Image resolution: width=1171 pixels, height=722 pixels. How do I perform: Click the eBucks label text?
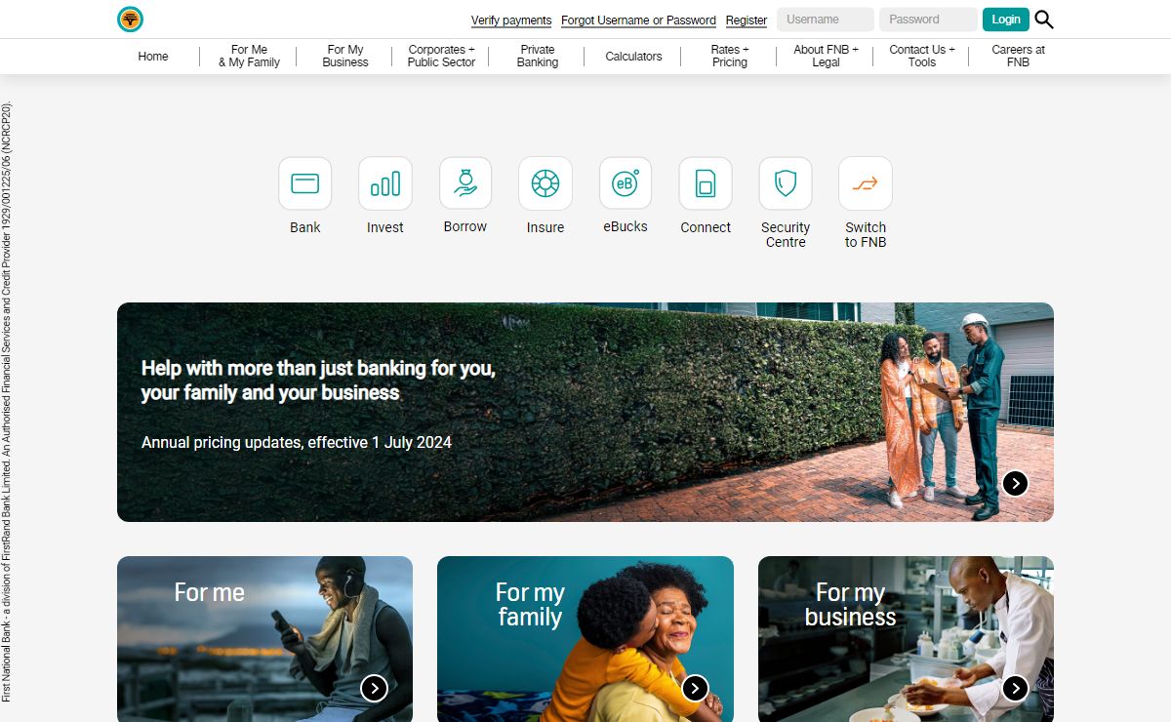(626, 226)
